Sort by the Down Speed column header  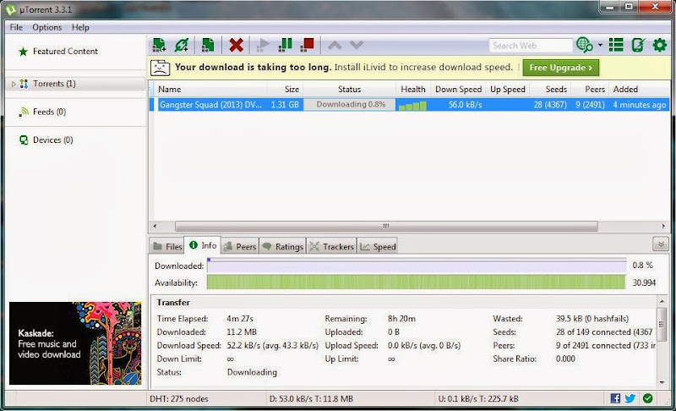pos(458,90)
